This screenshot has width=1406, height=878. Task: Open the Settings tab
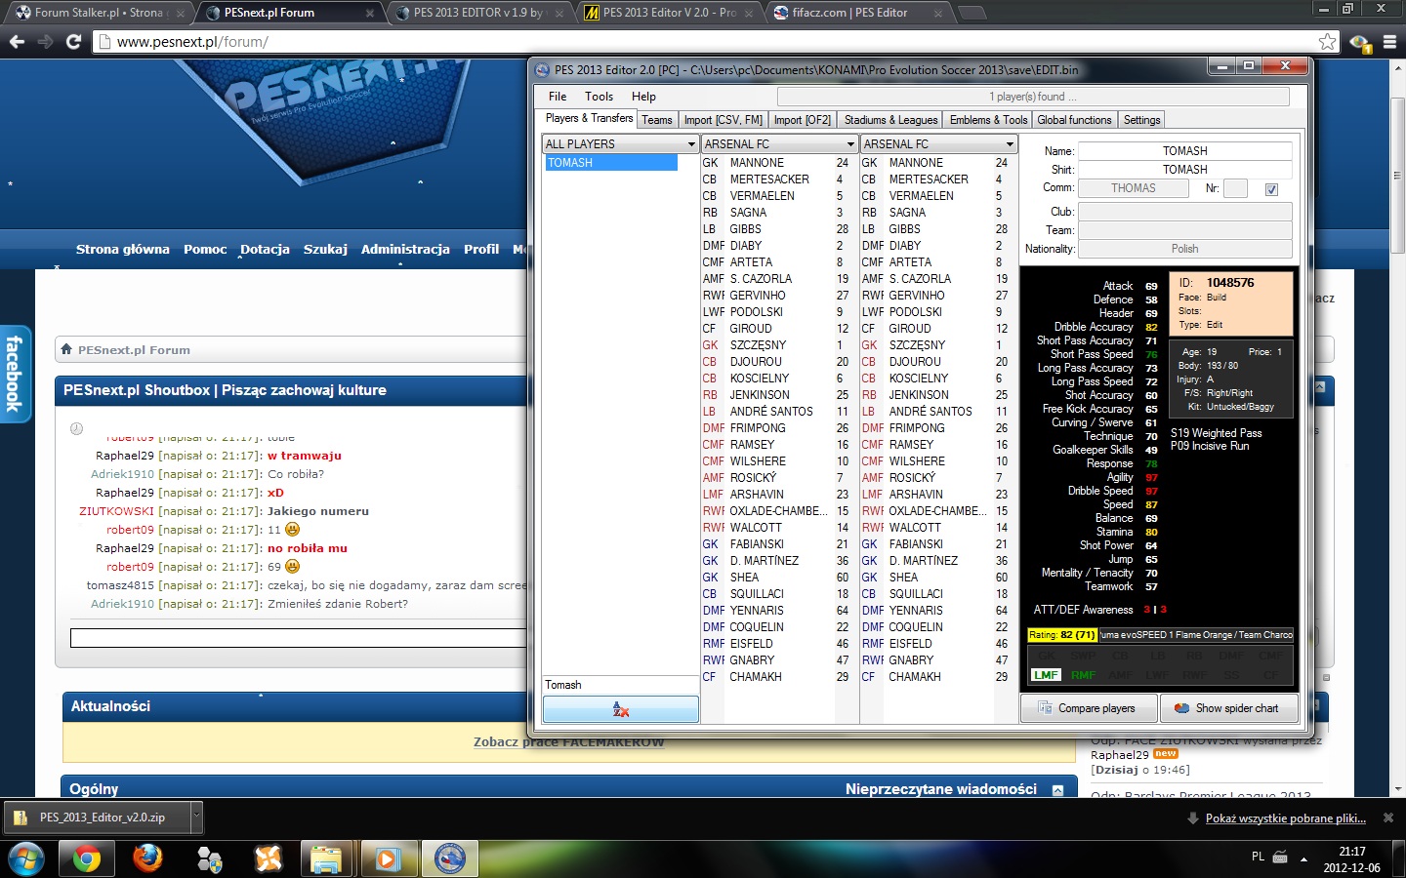coord(1141,120)
